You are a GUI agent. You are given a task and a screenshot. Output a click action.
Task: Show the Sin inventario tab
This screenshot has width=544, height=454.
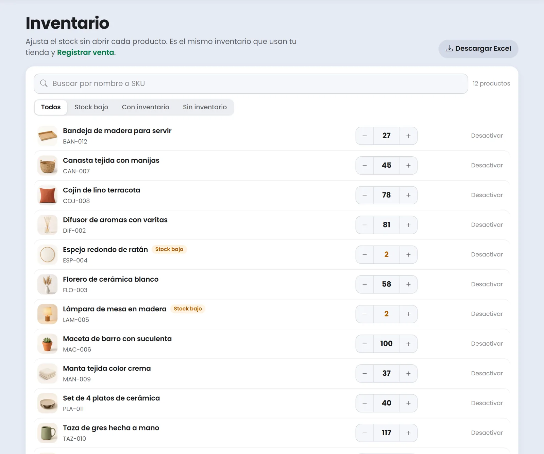click(205, 107)
